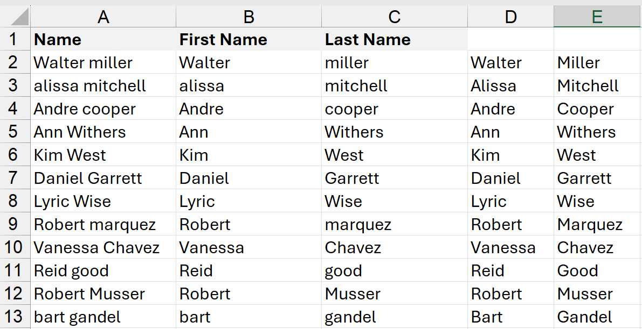This screenshot has height=329, width=642.
Task: Select column C header
Action: pos(394,17)
